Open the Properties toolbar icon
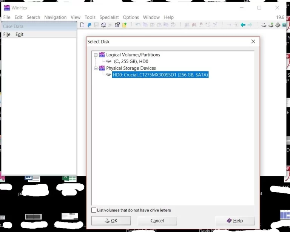 tap(117, 25)
